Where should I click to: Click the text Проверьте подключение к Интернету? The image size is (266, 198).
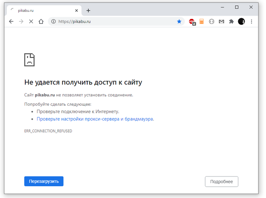[78, 112]
